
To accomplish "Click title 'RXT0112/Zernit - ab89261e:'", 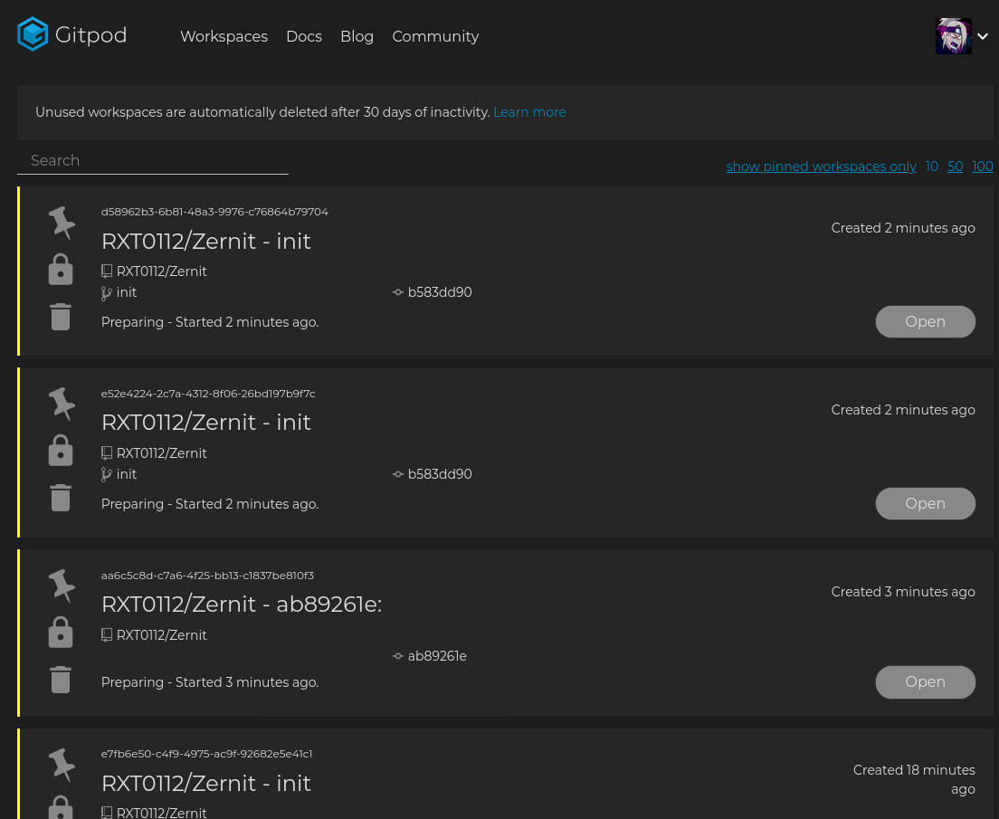I will point(242,605).
